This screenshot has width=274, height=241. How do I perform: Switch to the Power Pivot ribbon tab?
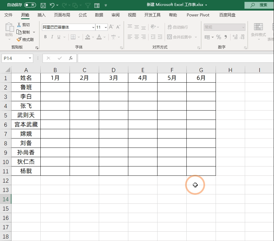pyautogui.click(x=198, y=15)
